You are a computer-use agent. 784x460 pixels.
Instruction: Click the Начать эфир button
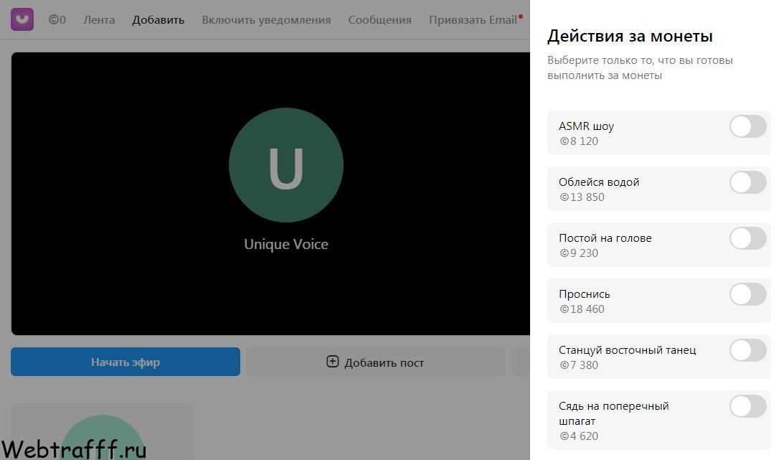coord(126,362)
